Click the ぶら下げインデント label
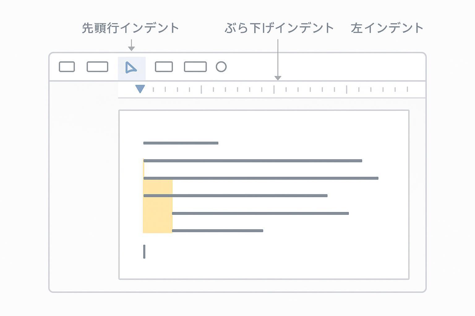Viewport: 475px width, 316px height. [279, 28]
